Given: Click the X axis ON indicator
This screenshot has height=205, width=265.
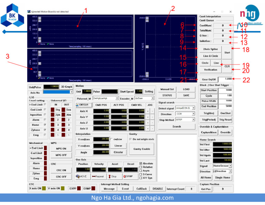Looking at the screenshot, I should tap(44, 188).
